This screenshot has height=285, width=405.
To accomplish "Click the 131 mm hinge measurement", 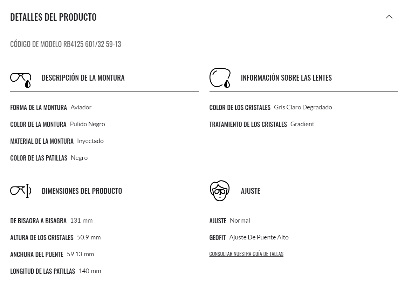I will pos(81,220).
